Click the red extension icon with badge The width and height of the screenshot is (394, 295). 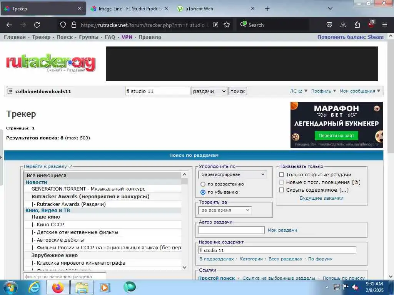(x=371, y=24)
